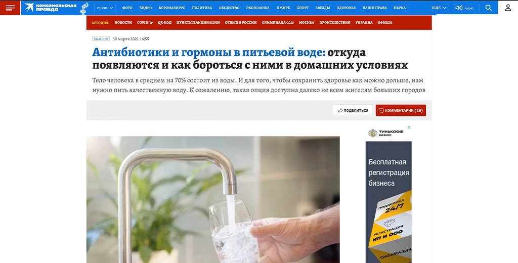
Task: Open the user profile icon
Action: (508, 8)
